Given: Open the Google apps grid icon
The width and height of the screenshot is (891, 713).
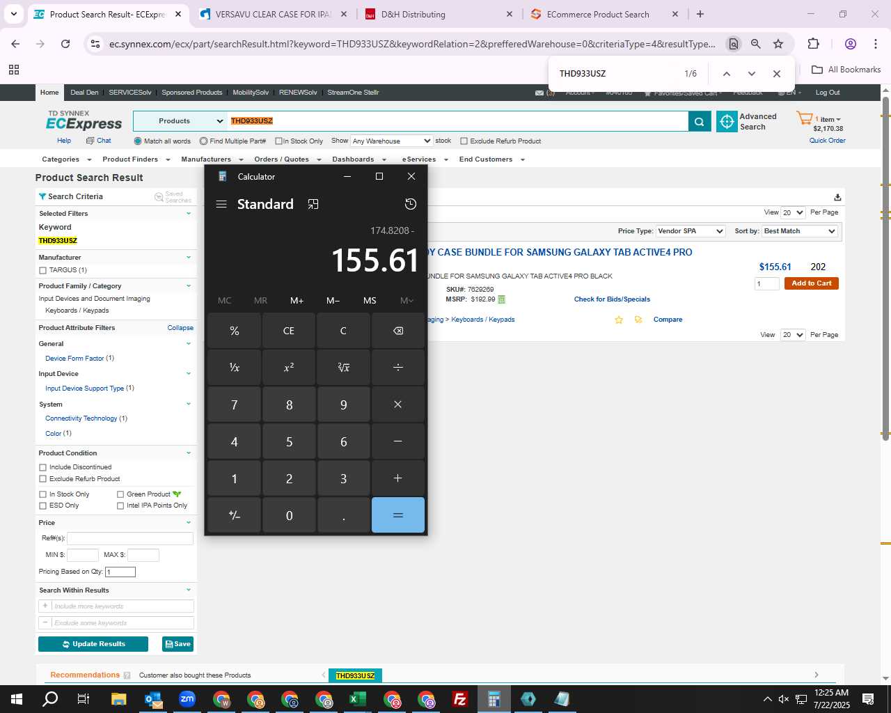Looking at the screenshot, I should (x=14, y=70).
